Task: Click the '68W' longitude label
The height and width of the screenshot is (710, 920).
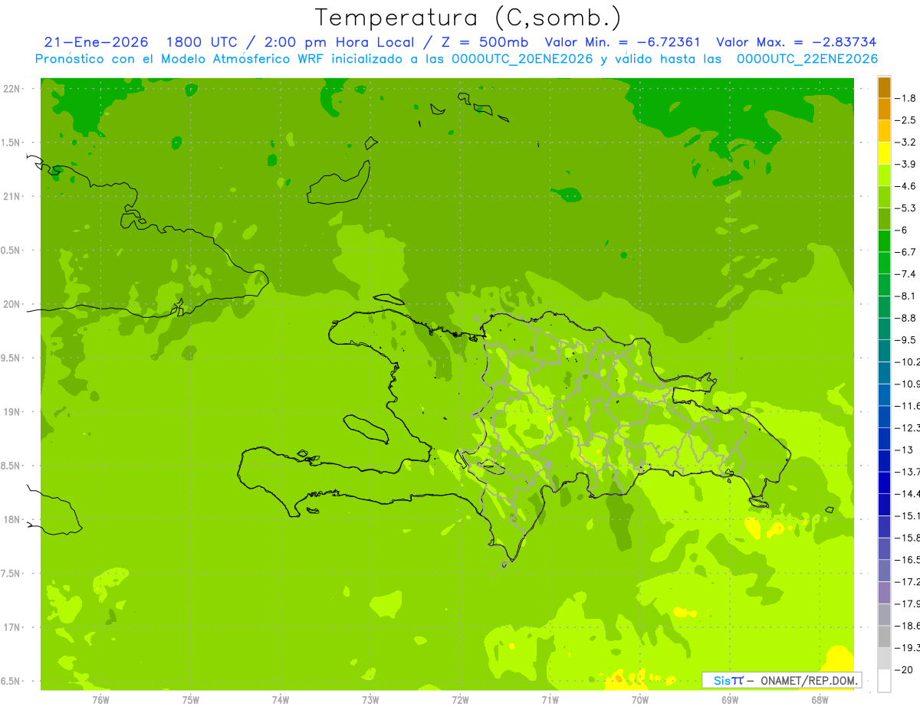Action: [820, 699]
